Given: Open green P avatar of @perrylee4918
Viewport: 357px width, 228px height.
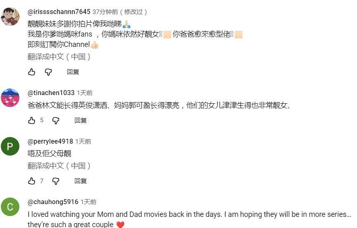Looking at the screenshot, I should 10,147.
